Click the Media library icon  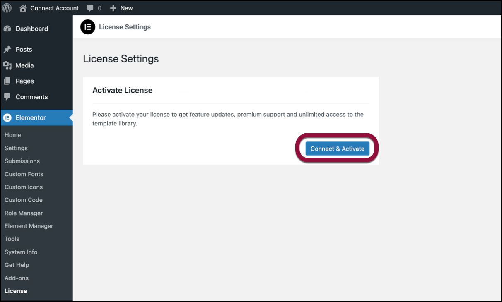(7, 65)
